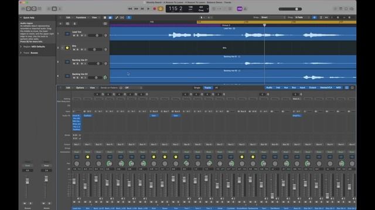Image resolution: width=375 pixels, height=210 pixels.
Task: Click the Rewind transport button
Action: (130, 9)
